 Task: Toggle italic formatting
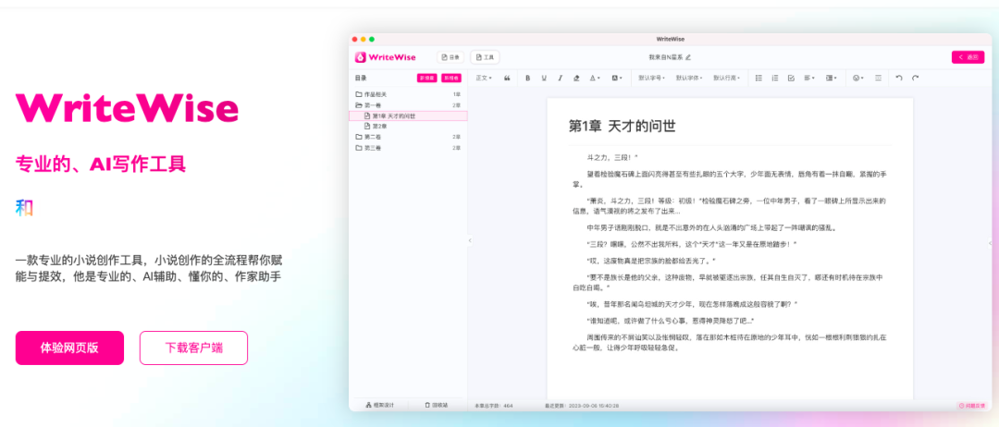tap(560, 79)
